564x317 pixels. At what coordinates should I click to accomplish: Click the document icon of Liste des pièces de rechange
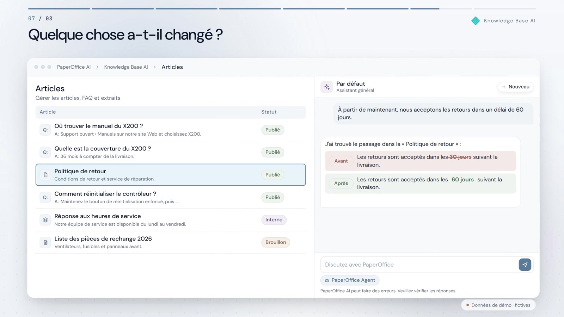(x=45, y=242)
